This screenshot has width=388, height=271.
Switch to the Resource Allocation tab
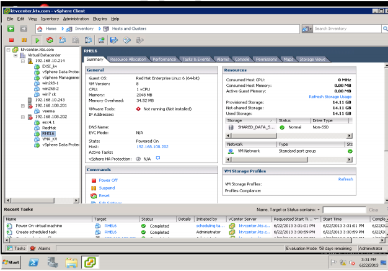128,59
